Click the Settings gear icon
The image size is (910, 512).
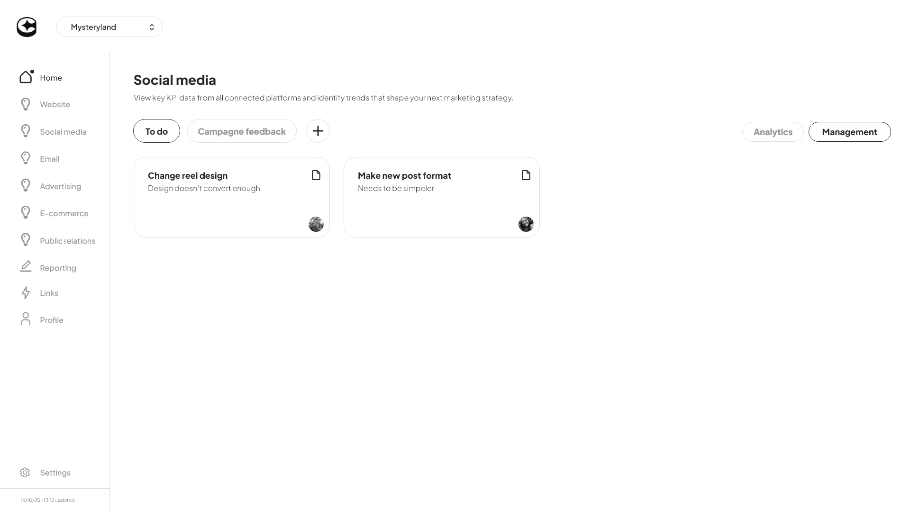25,472
